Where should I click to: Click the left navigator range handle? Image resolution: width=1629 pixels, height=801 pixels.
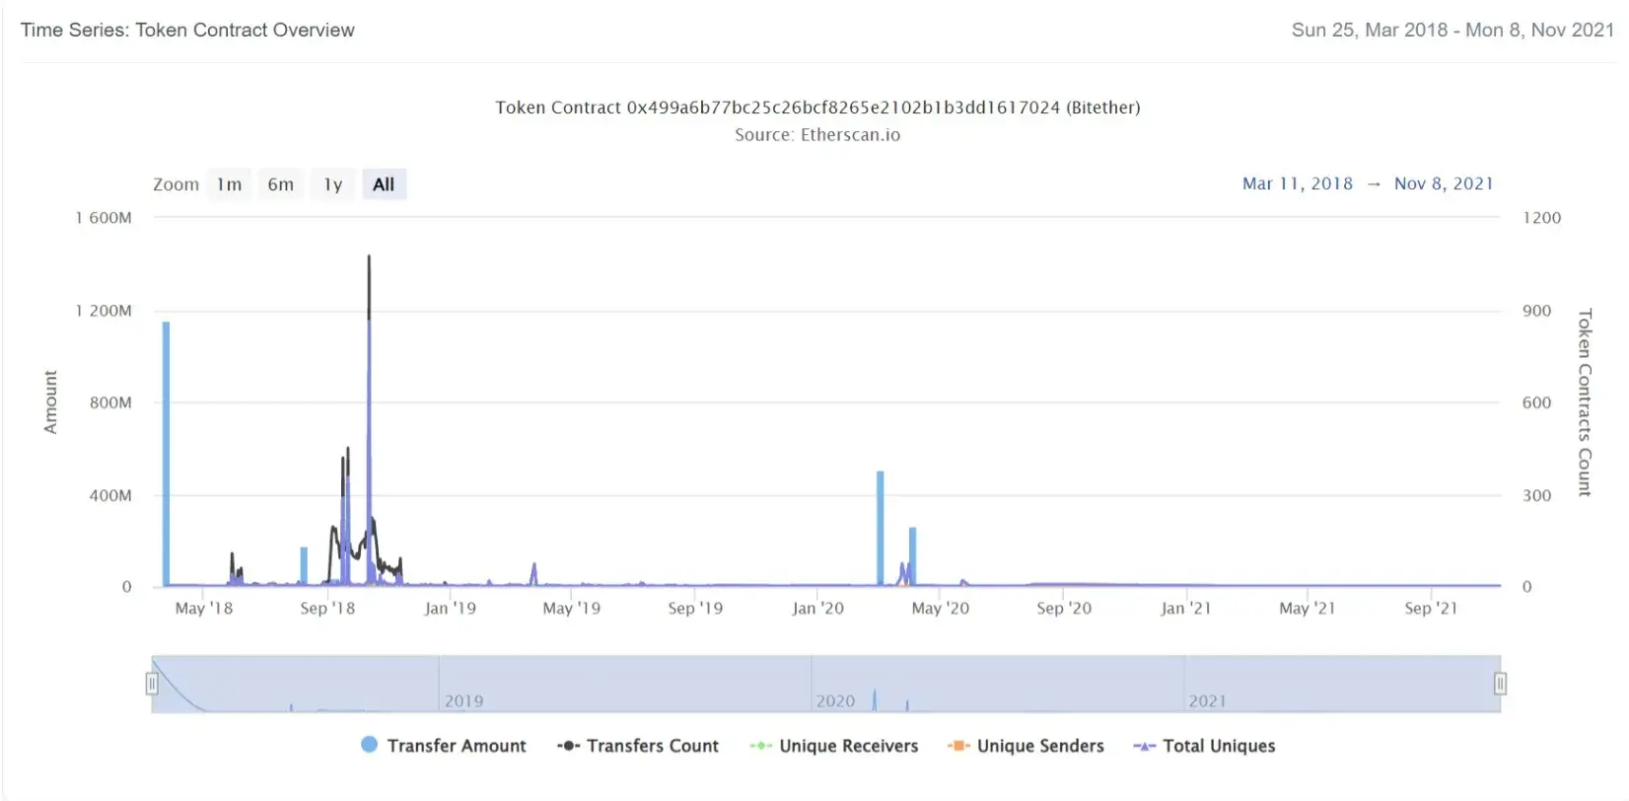tap(152, 684)
